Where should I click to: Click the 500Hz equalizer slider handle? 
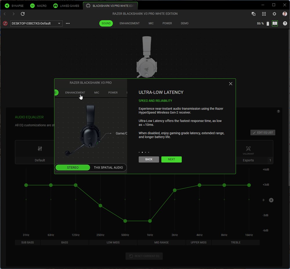coord(125,221)
